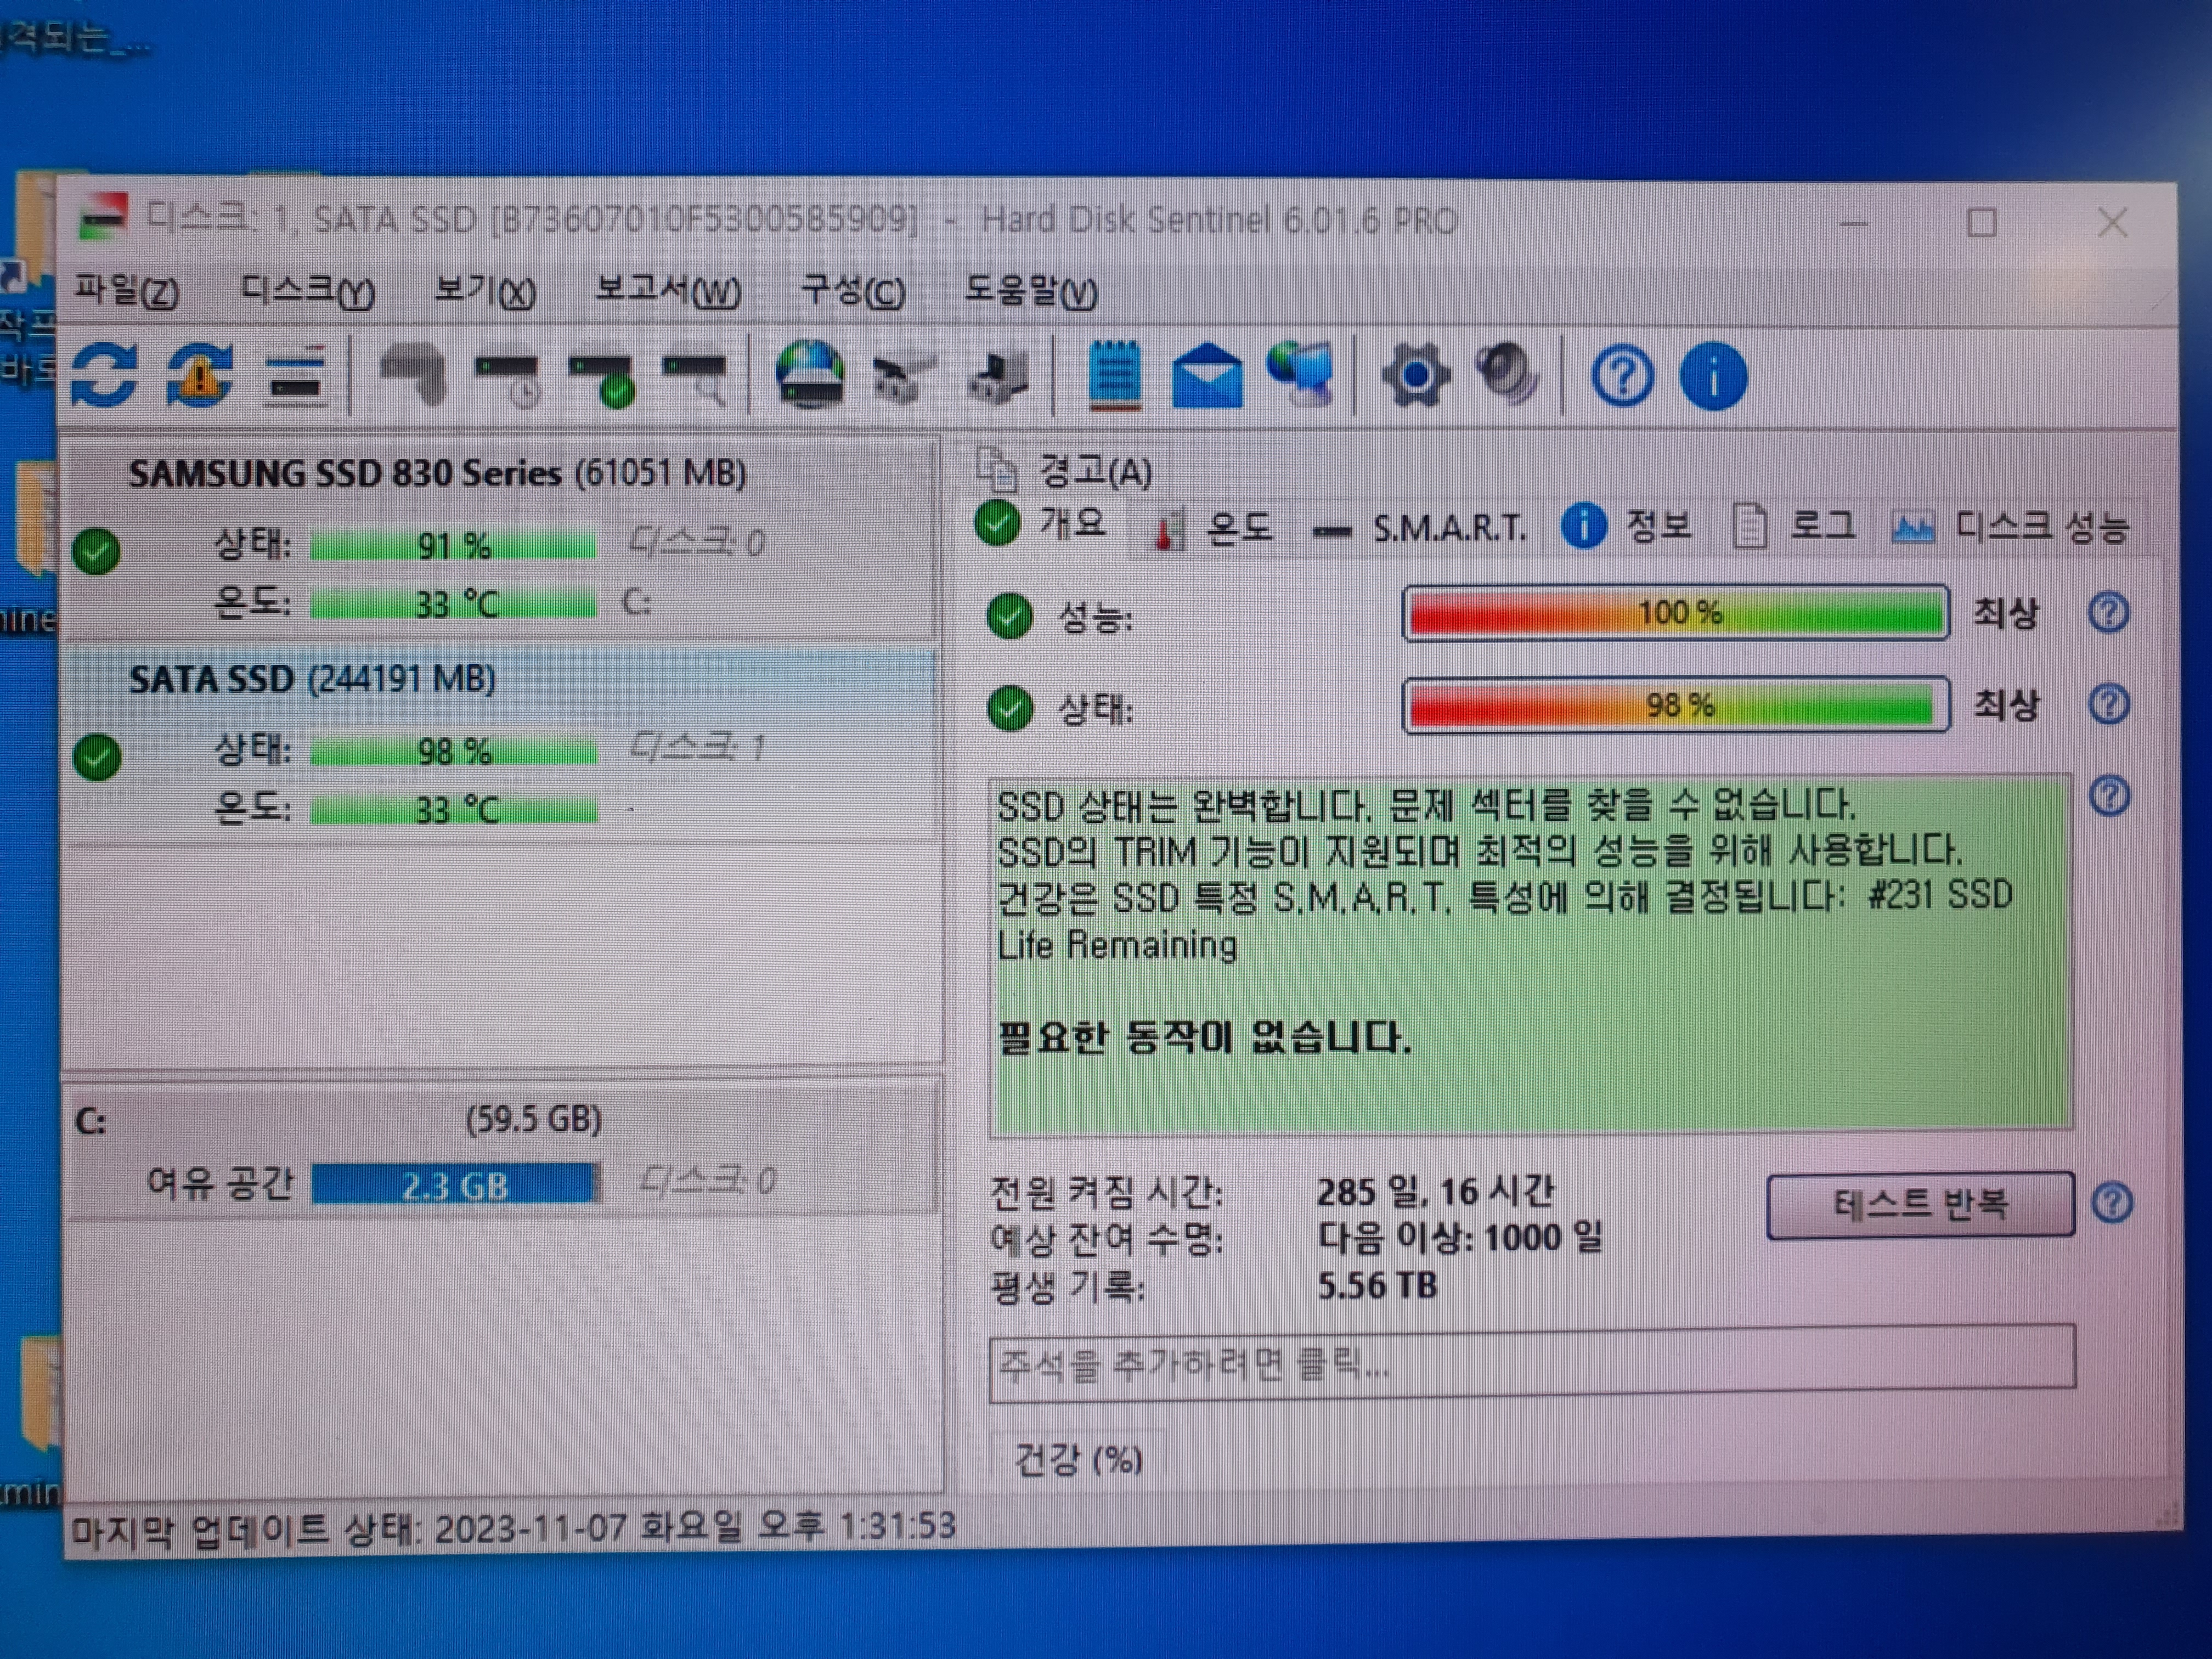Click the disk with magnifier toolbar icon
Viewport: 2212px width, 1659px height.
click(x=696, y=378)
